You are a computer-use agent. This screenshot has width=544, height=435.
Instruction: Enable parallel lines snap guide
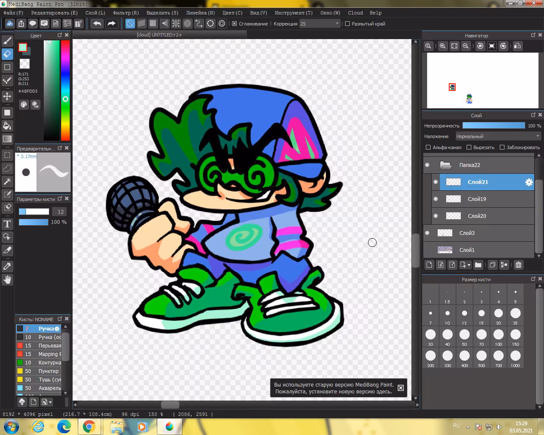click(142, 24)
